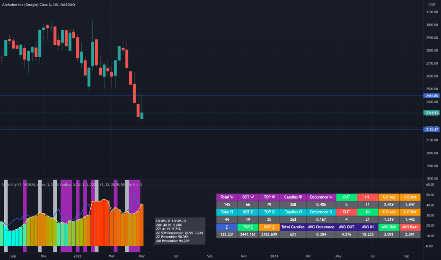Click the ΔΣ: 41.19 5.71% line
The image size is (441, 260).
point(168,229)
